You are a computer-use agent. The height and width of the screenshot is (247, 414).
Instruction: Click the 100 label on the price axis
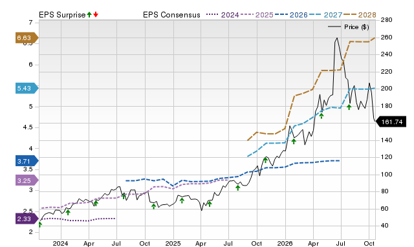pyautogui.click(x=386, y=175)
